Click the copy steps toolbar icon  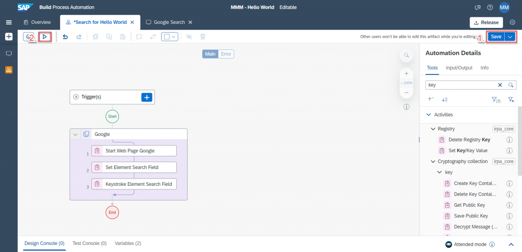(95, 37)
